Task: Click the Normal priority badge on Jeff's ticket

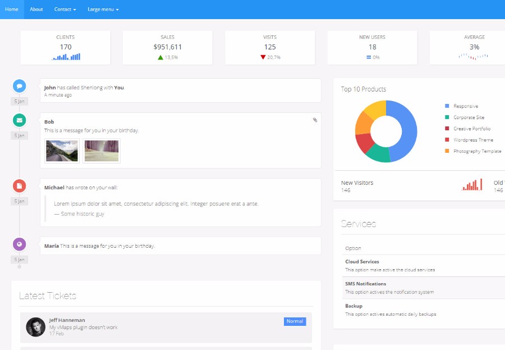Action: coord(295,321)
